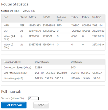The width and height of the screenshot is (108, 110).
Task: Select the Router Statistics heading
Action: (x=15, y=4)
